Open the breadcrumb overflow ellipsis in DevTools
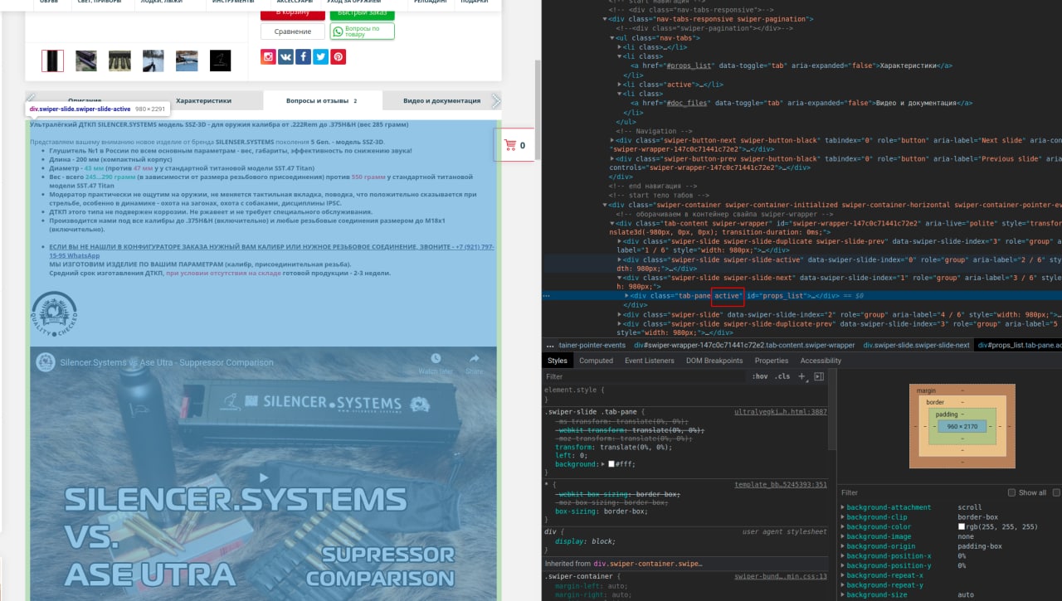 (550, 345)
